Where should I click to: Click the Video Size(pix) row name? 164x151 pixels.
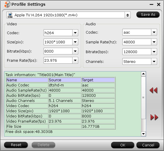point(27,111)
